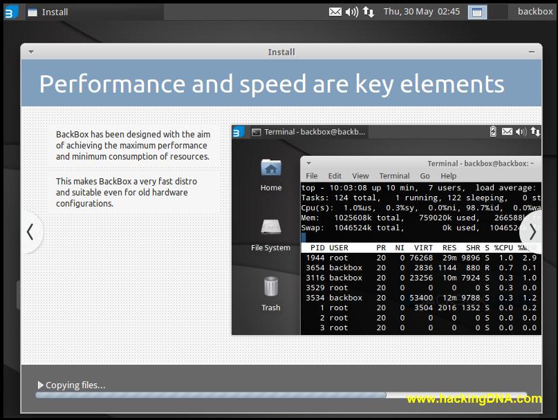The image size is (558, 420).
Task: Click the paragraph starting 'This makes BackBox'
Action: 127,193
